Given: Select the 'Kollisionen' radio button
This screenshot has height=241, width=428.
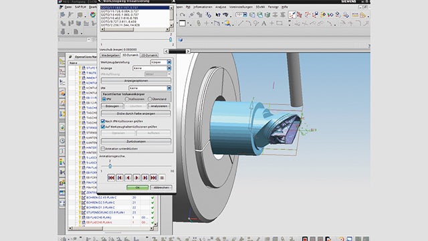Looking at the screenshot, I should tap(126, 99).
